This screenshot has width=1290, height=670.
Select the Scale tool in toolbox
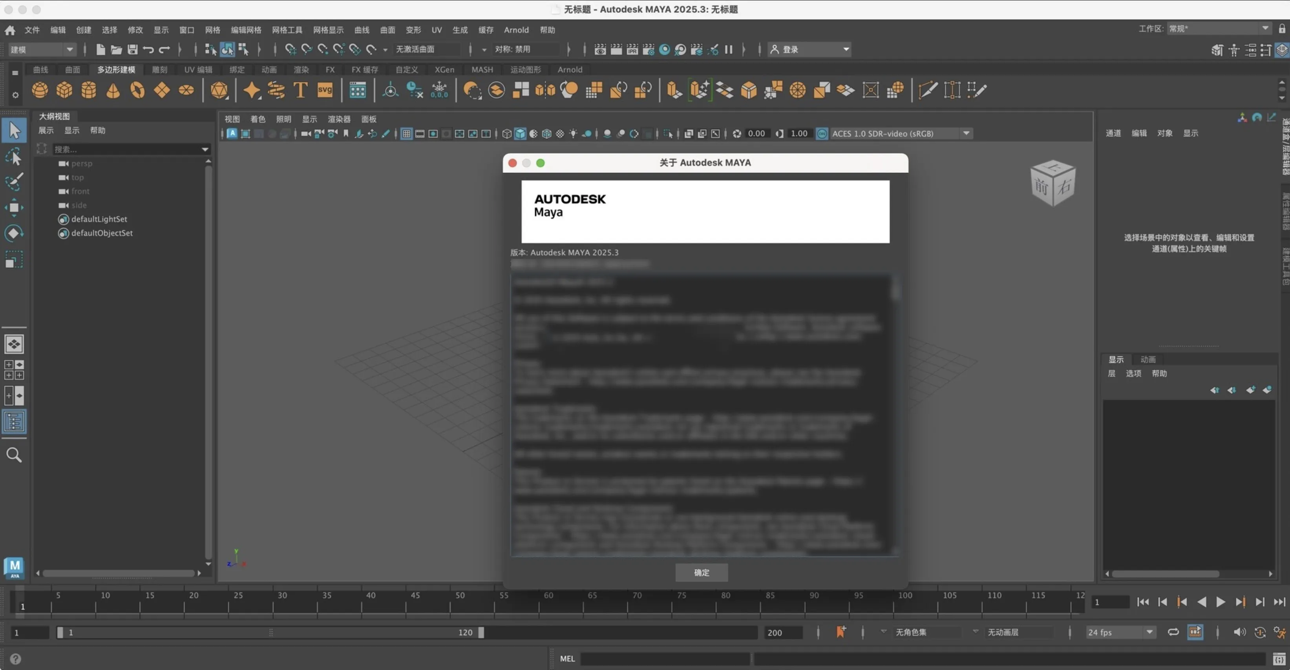(14, 260)
